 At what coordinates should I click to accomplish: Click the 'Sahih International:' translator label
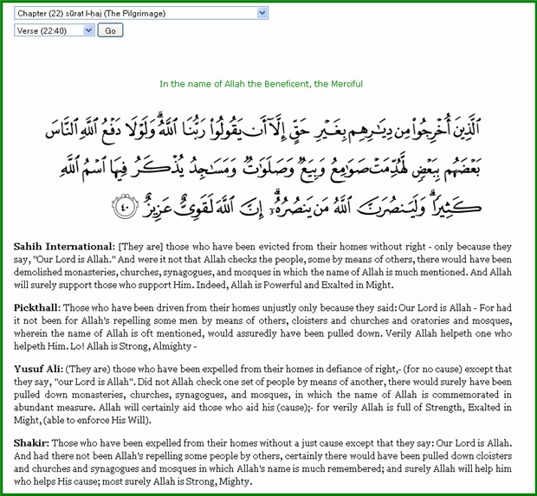[64, 247]
